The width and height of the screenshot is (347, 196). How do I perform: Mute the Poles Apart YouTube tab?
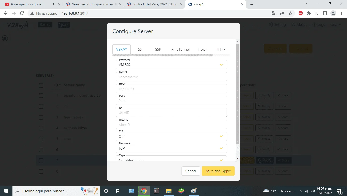point(54,4)
